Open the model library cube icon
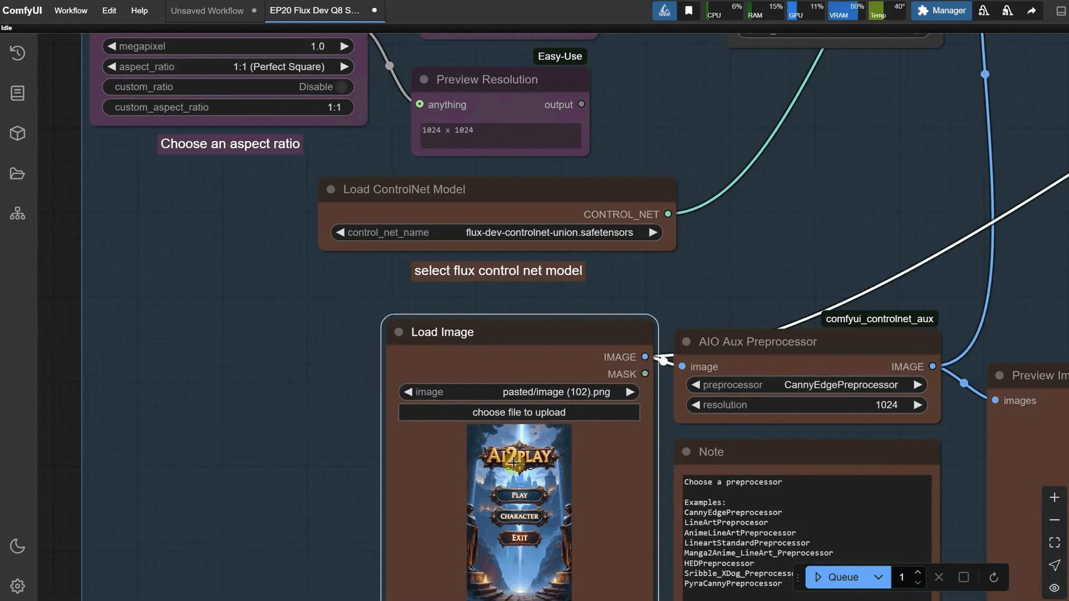 [x=17, y=134]
